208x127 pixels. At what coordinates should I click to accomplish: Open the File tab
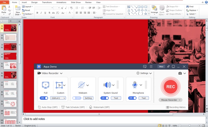click(x=4, y=2)
